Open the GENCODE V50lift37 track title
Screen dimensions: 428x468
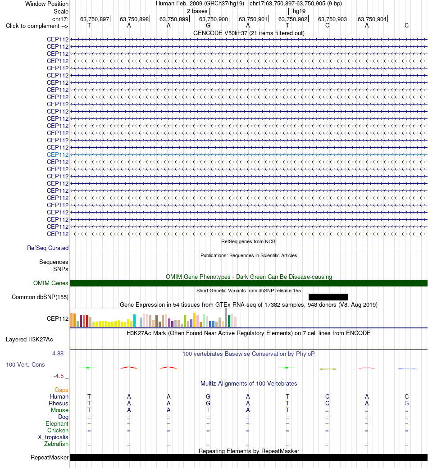(249, 33)
